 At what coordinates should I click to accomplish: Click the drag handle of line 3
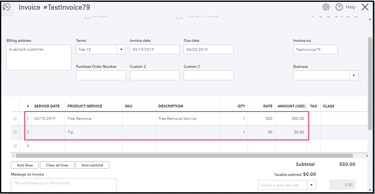[x=15, y=146]
